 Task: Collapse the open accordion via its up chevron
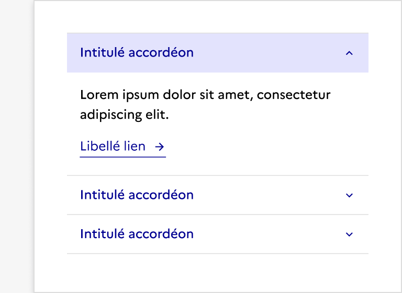pos(350,53)
